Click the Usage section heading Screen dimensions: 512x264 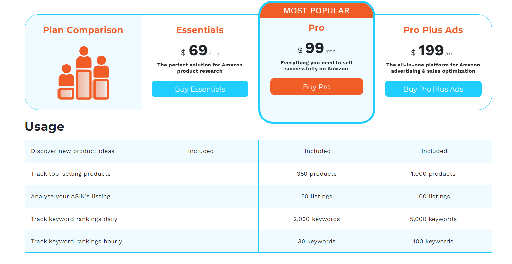point(45,127)
